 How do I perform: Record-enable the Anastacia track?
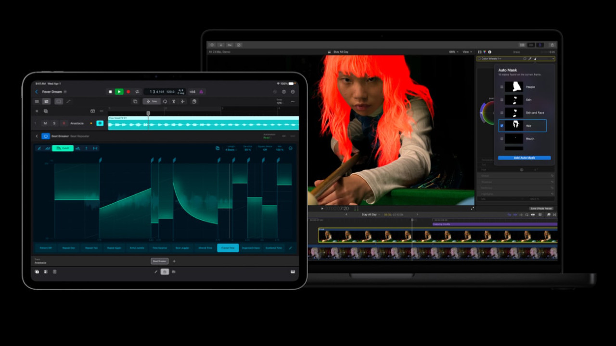pos(64,124)
